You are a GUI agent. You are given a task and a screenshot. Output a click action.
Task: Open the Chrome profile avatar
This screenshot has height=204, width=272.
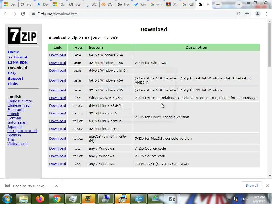(258, 14)
